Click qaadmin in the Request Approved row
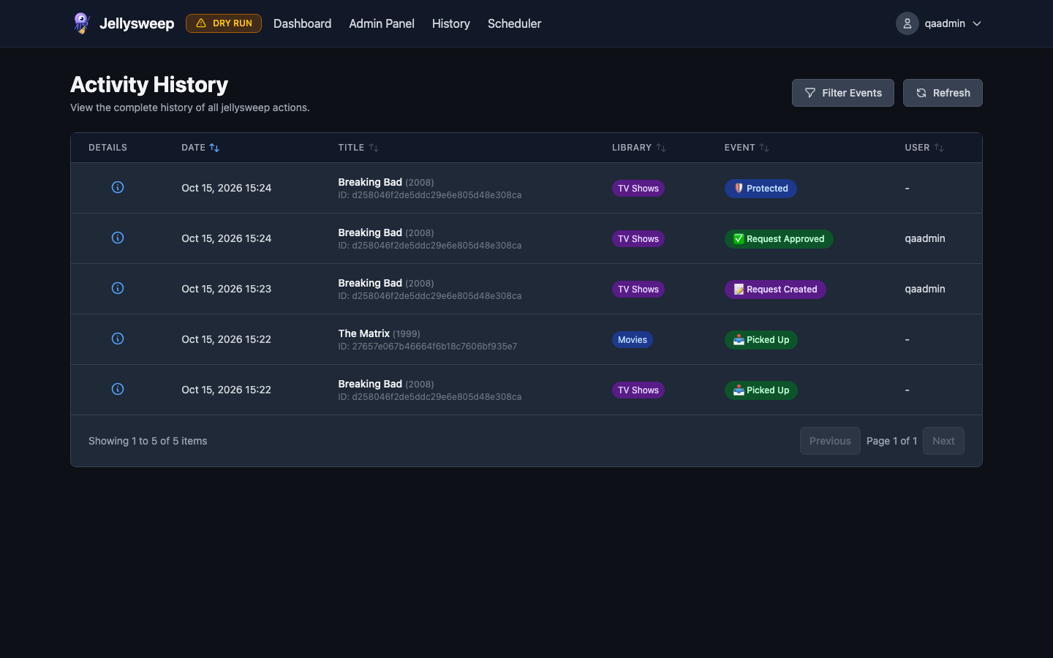The image size is (1053, 658). pyautogui.click(x=925, y=238)
